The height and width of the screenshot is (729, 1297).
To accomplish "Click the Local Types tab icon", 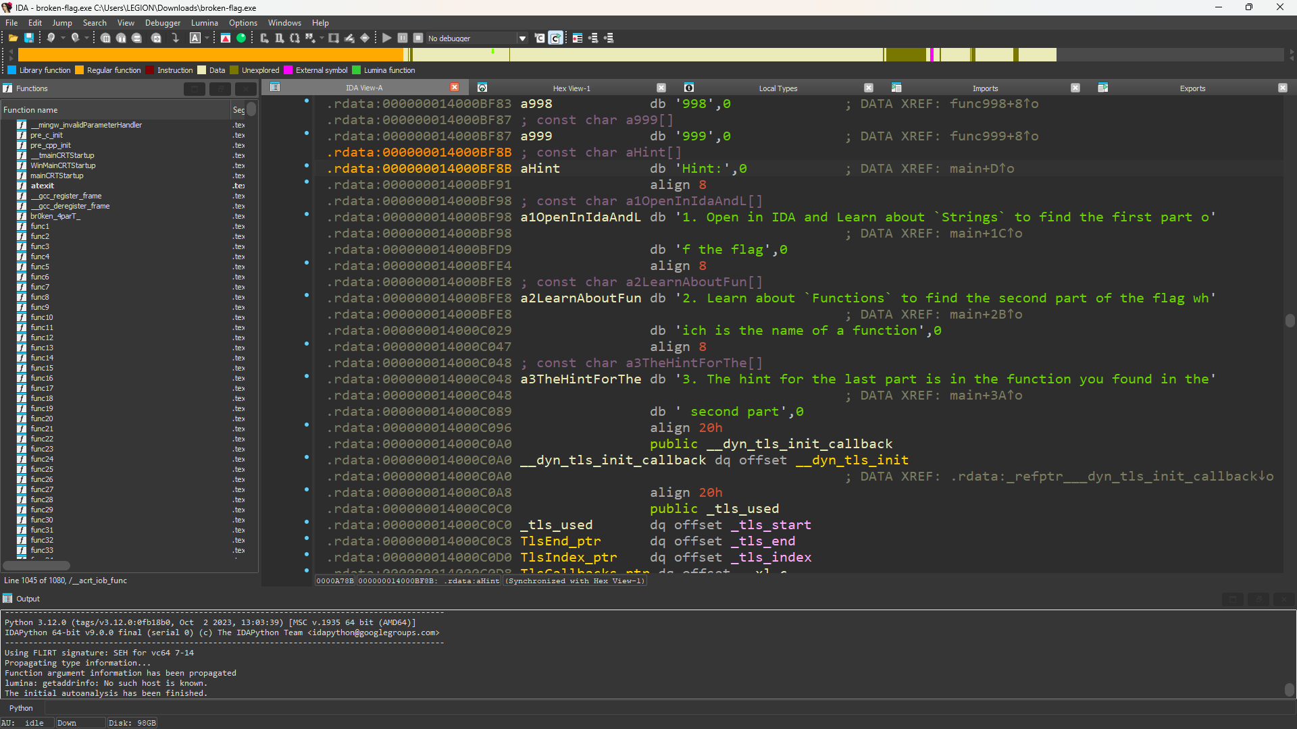I will [689, 88].
